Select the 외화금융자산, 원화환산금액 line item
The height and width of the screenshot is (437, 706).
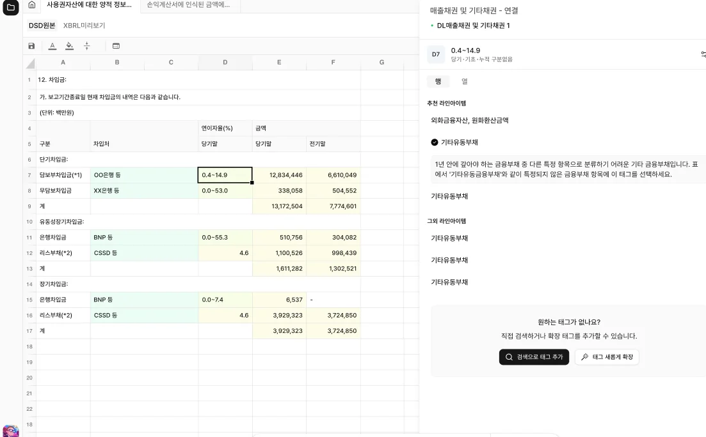point(470,120)
